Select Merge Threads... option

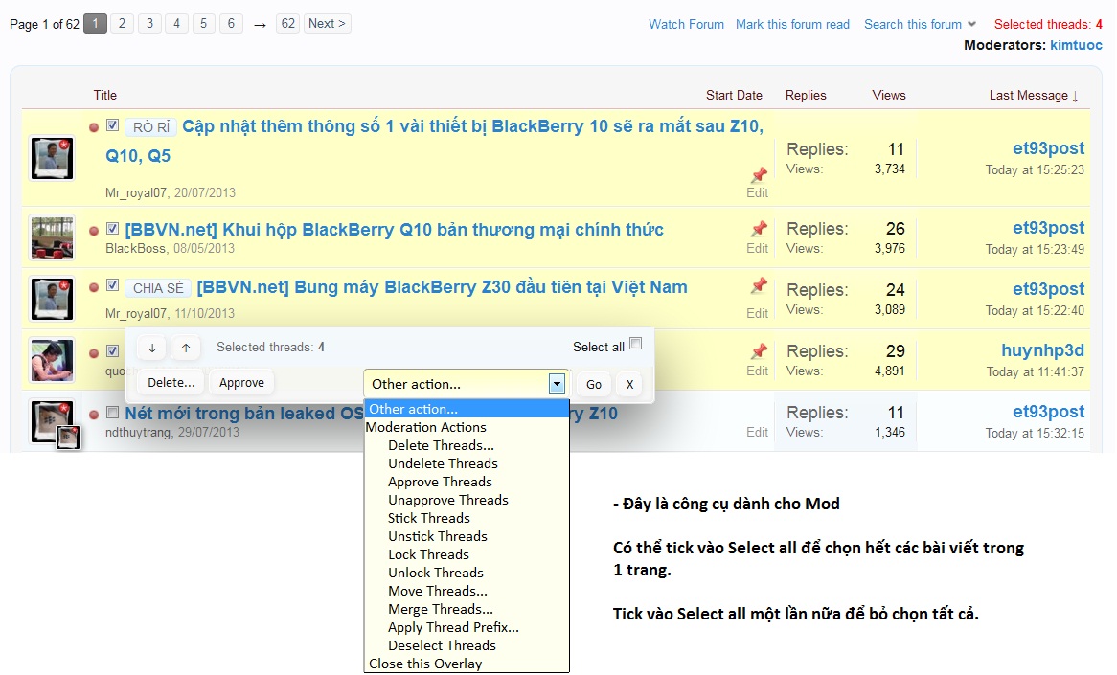441,610
